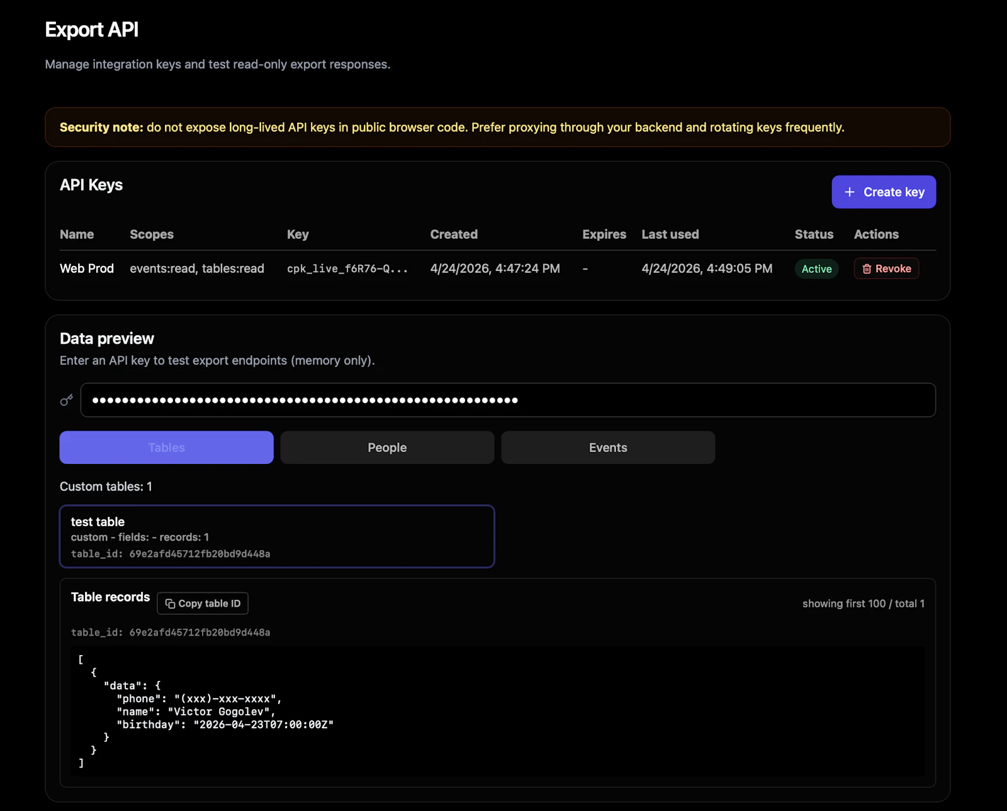Click the Actions column header

click(x=876, y=234)
